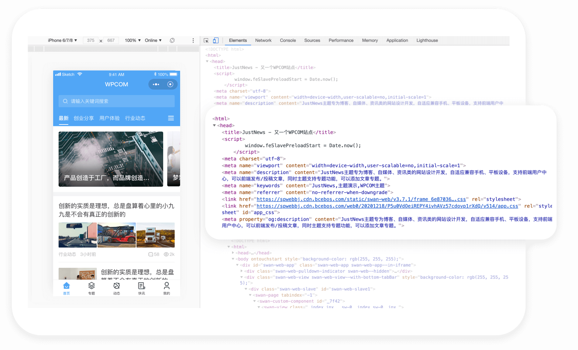Click the truck on highway thumbnail
Image resolution: width=578 pixels, height=350 pixels.
(x=78, y=235)
